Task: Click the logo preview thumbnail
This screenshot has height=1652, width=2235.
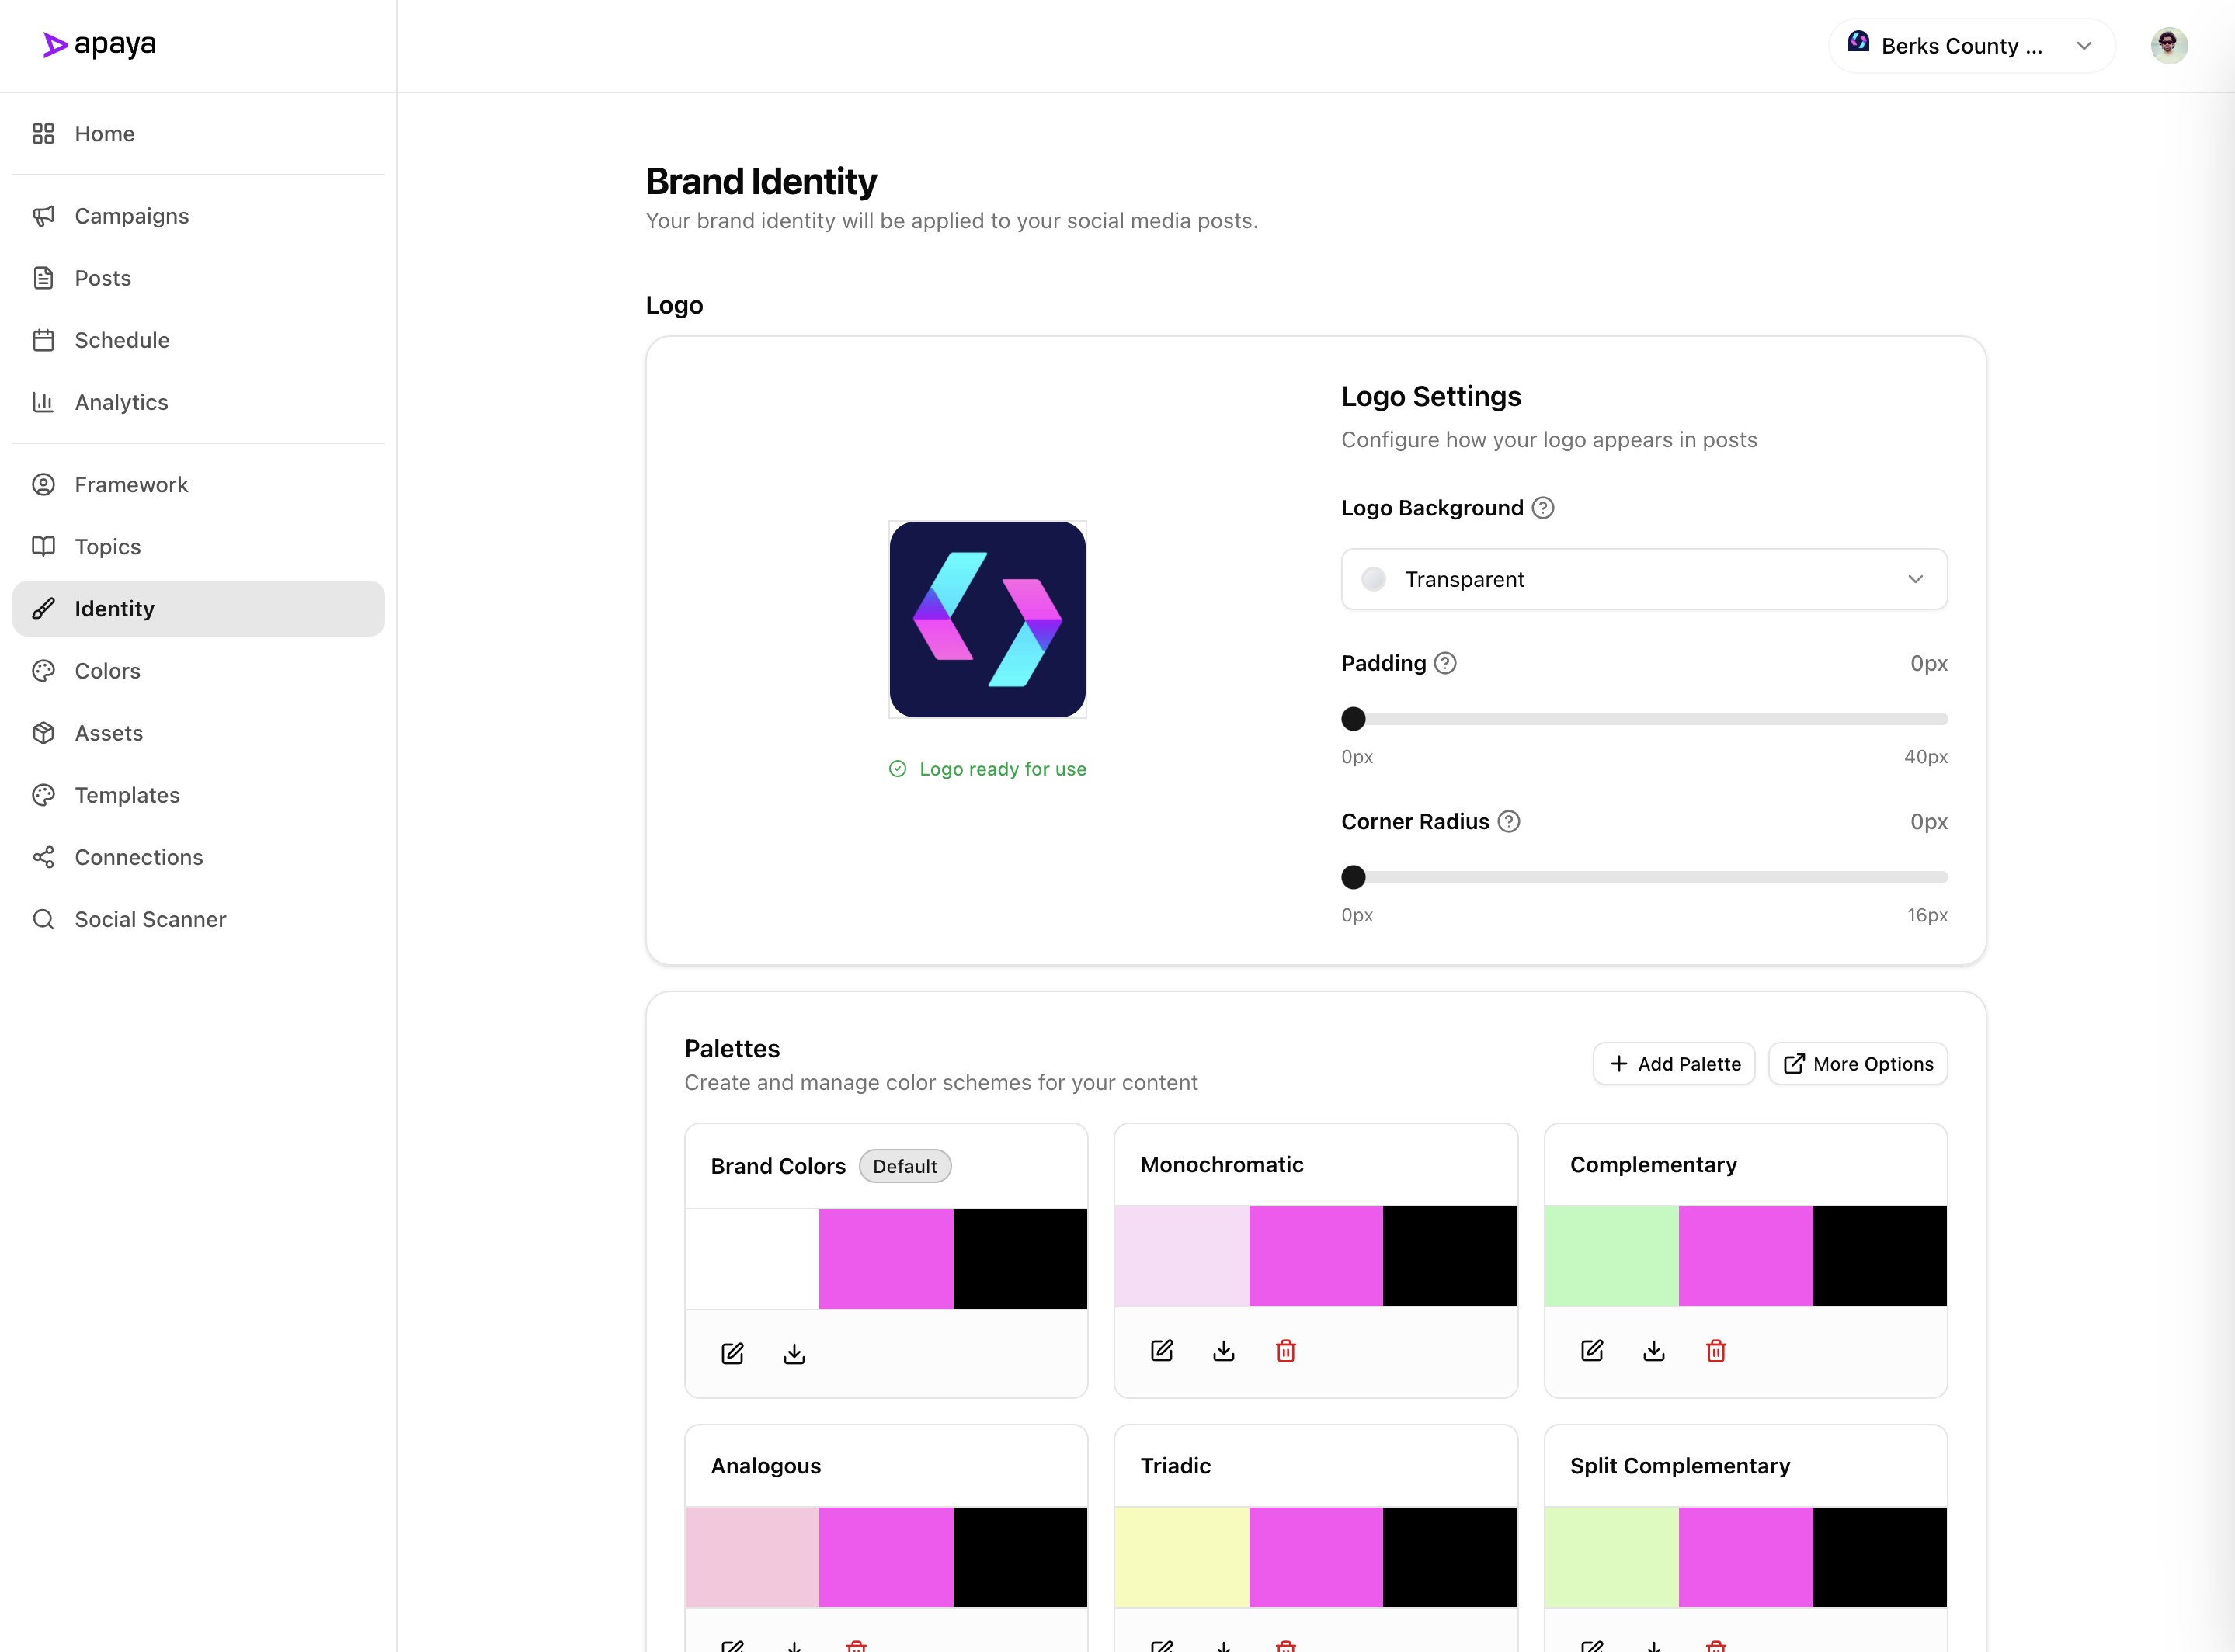Action: 988,619
